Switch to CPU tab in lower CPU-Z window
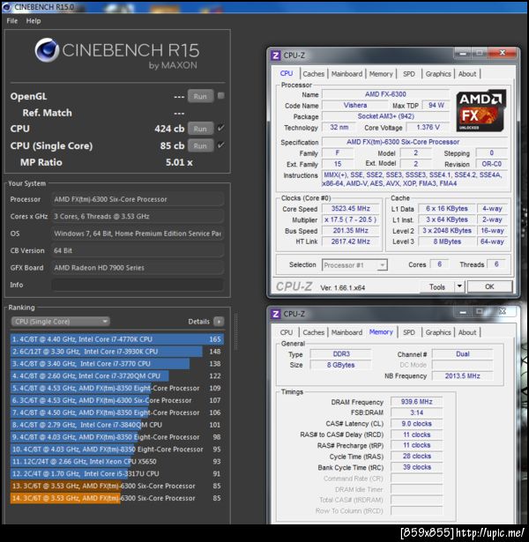Screen dimensions: 529x542 tap(287, 332)
